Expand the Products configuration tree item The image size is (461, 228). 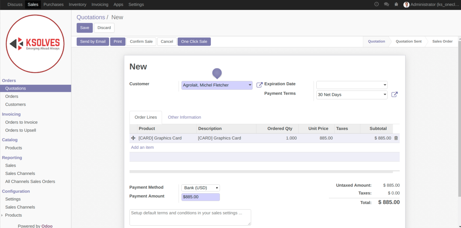tap(2, 215)
